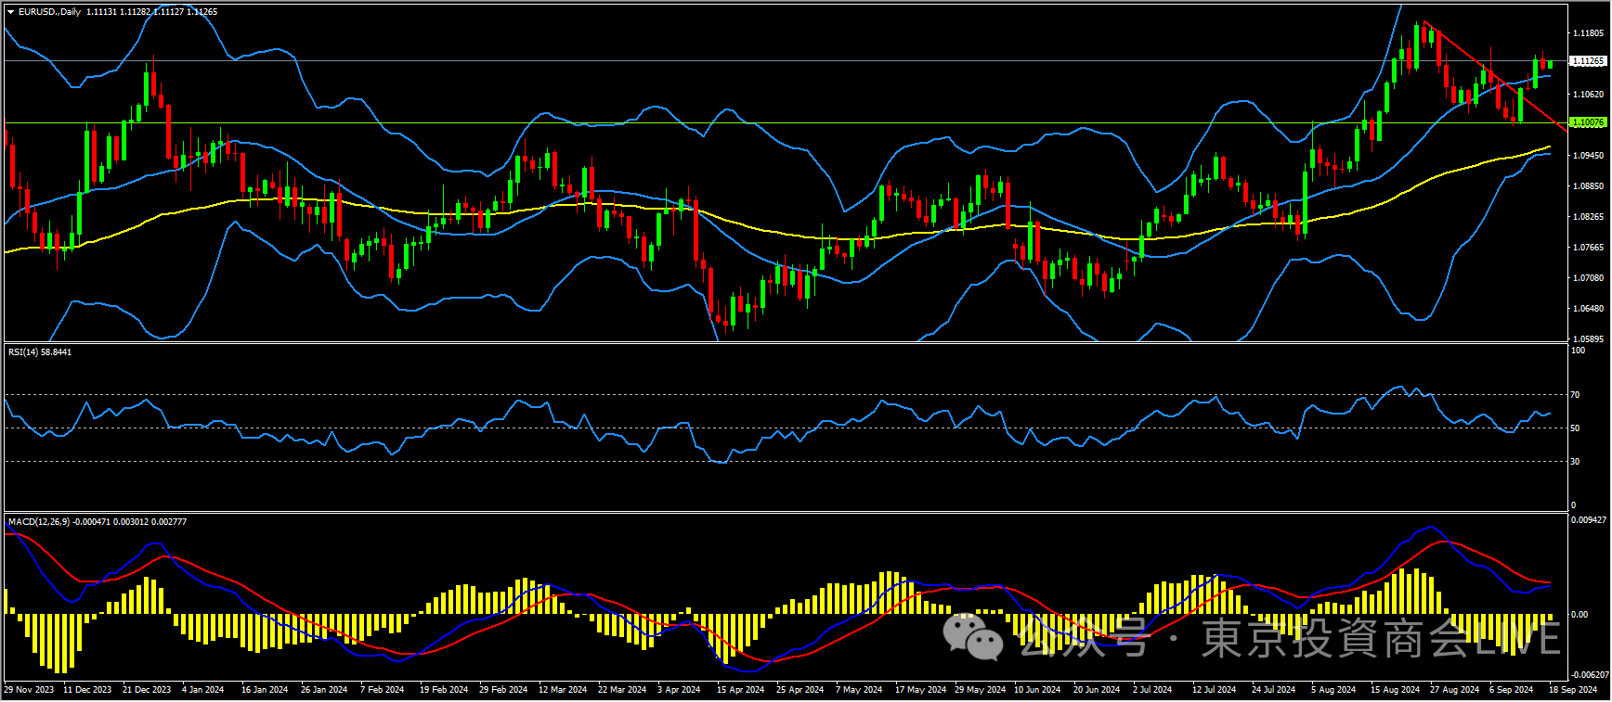
Task: Click the current price label 1.11265
Action: (1588, 61)
